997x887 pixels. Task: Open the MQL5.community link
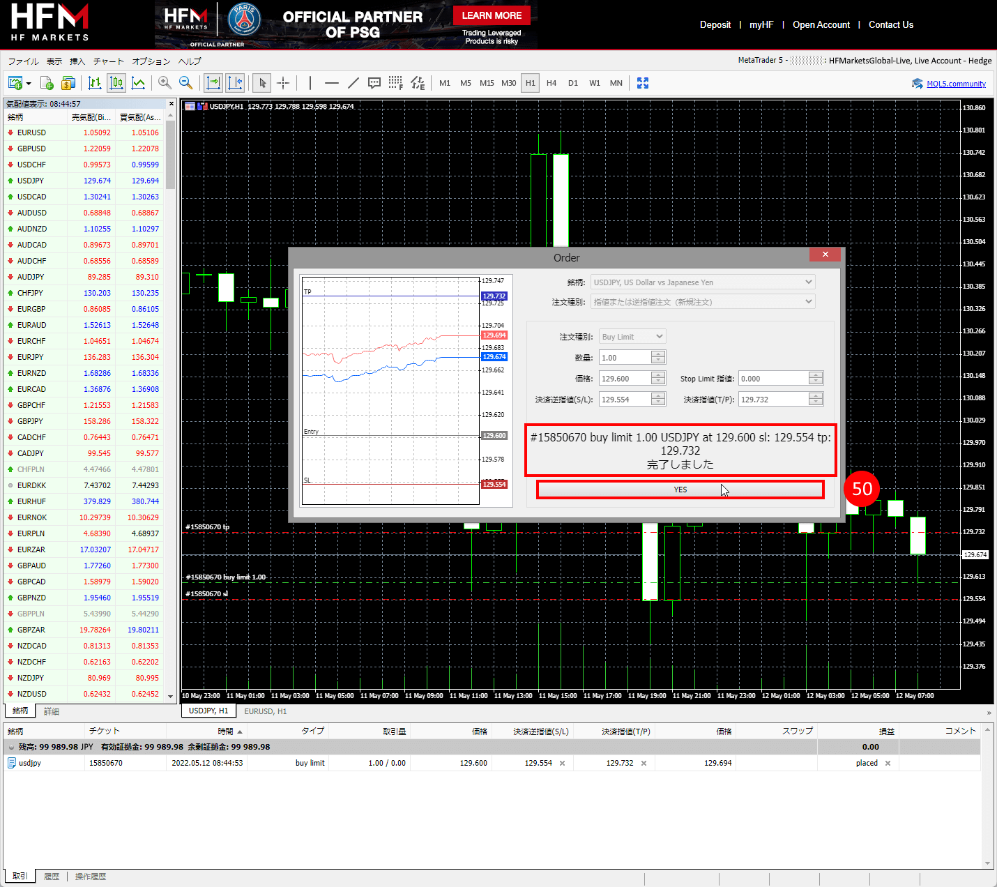(x=956, y=84)
